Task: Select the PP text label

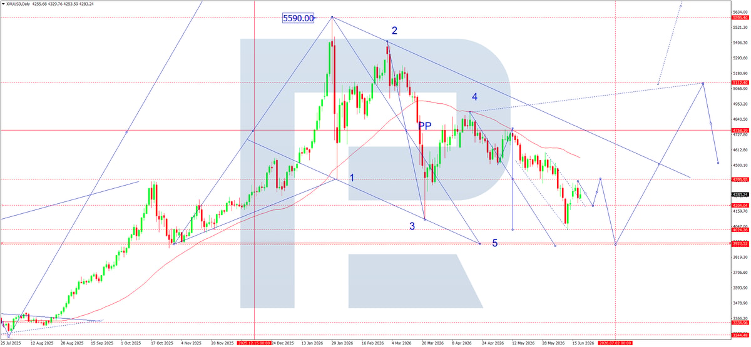Action: point(424,126)
